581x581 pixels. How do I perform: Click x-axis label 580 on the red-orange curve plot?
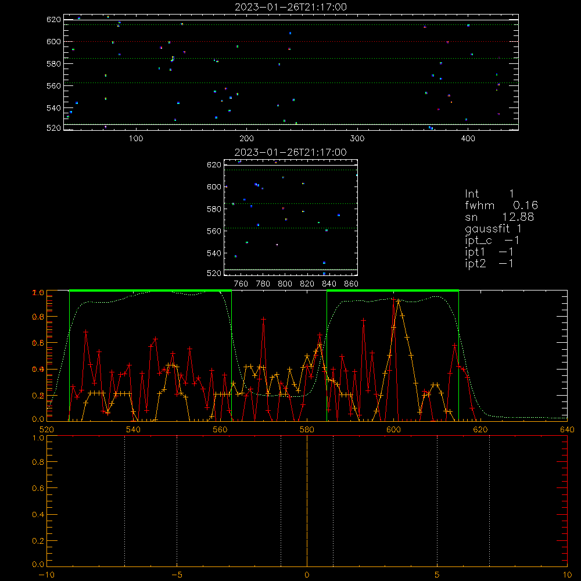[307, 429]
